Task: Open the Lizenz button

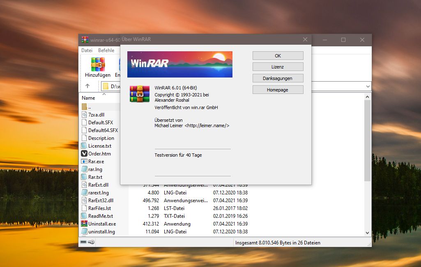Action: coord(278,67)
